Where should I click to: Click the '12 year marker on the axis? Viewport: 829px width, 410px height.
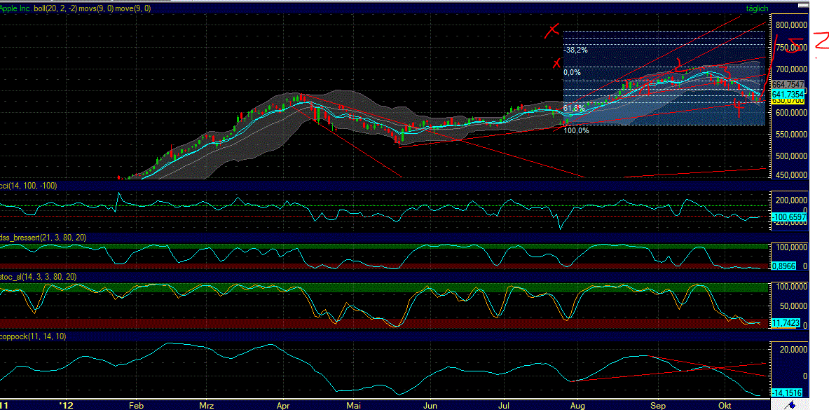click(x=65, y=405)
